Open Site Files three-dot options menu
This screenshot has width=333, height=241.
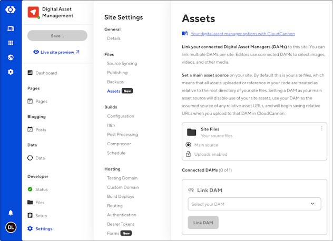[321, 128]
